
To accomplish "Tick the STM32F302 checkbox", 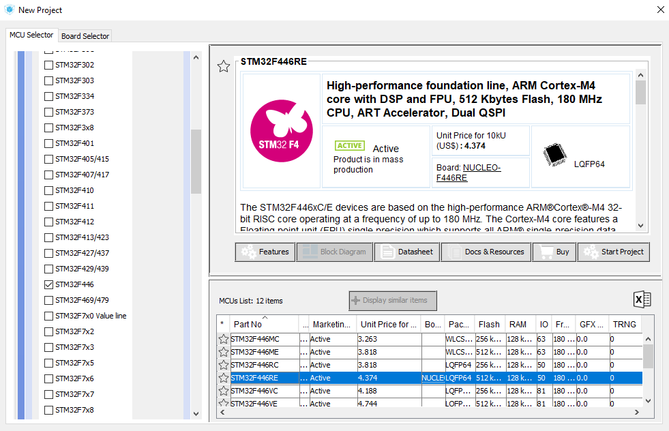I will point(48,65).
